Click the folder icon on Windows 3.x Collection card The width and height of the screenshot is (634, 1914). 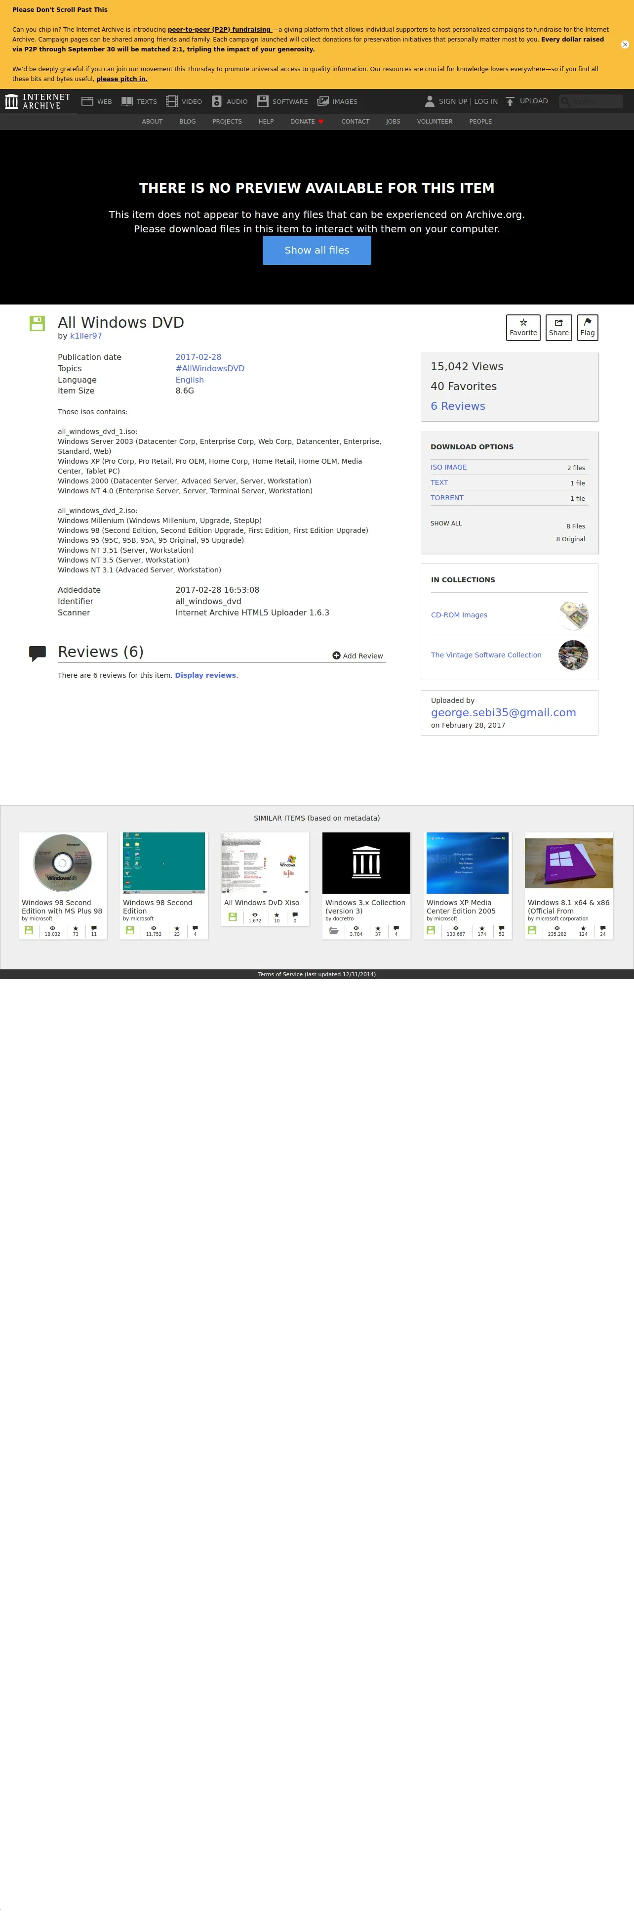(334, 930)
